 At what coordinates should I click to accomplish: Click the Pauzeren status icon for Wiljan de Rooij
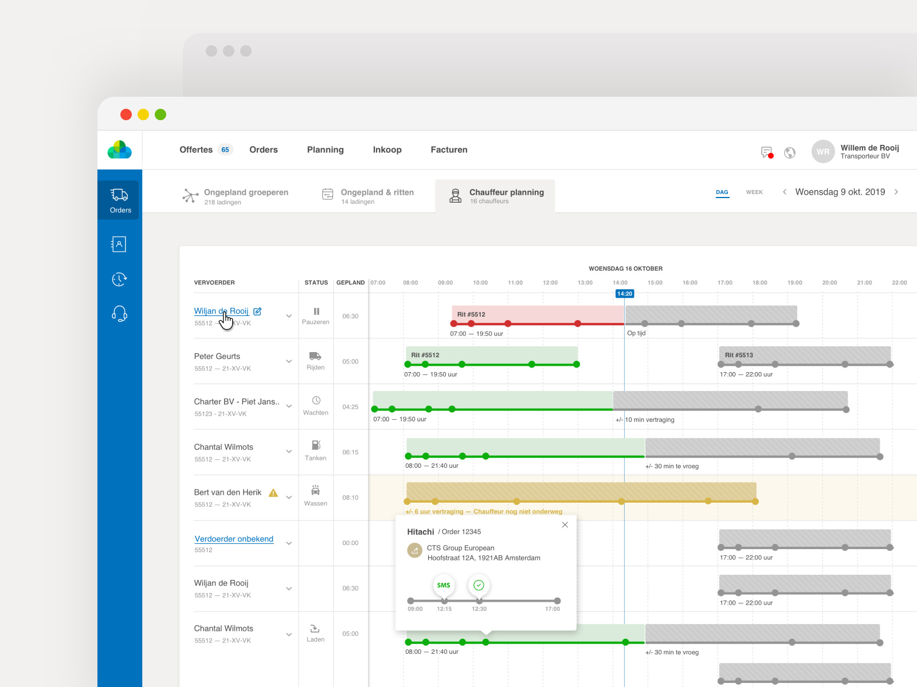click(316, 311)
